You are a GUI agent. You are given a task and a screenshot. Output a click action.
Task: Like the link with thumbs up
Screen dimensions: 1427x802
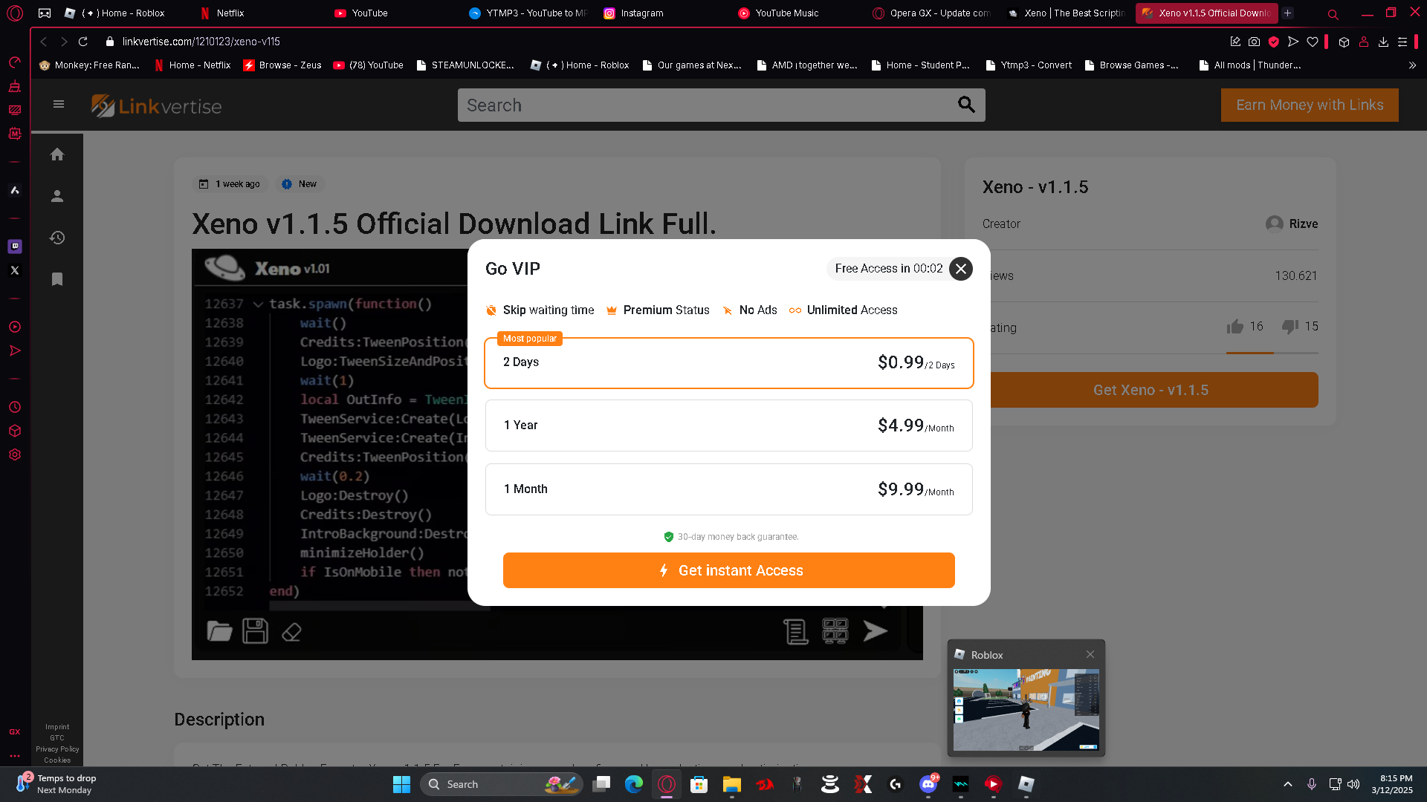click(1235, 327)
